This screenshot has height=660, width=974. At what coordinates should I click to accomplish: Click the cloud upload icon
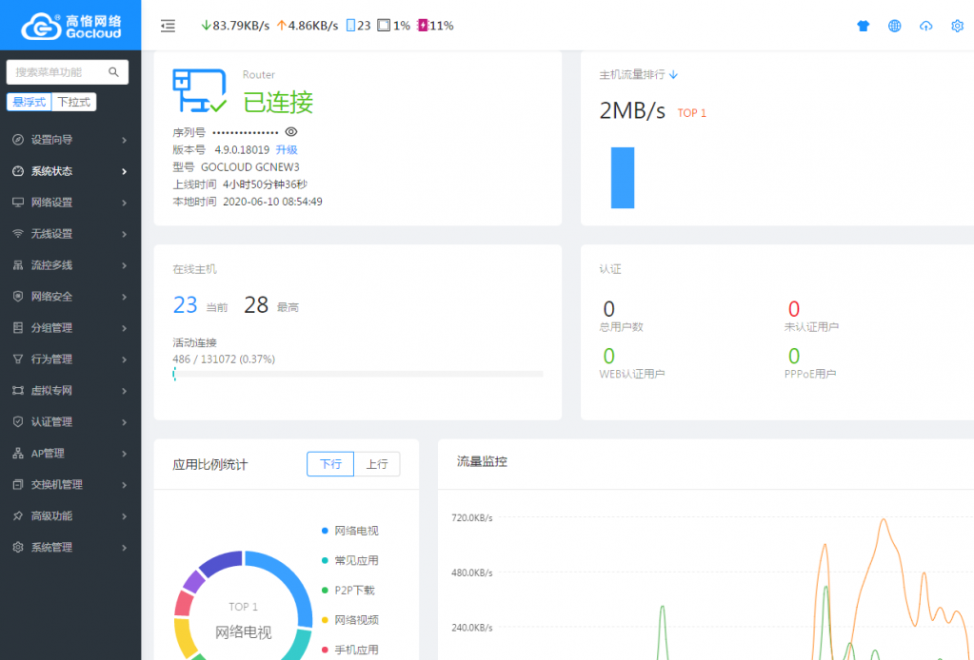tap(926, 26)
